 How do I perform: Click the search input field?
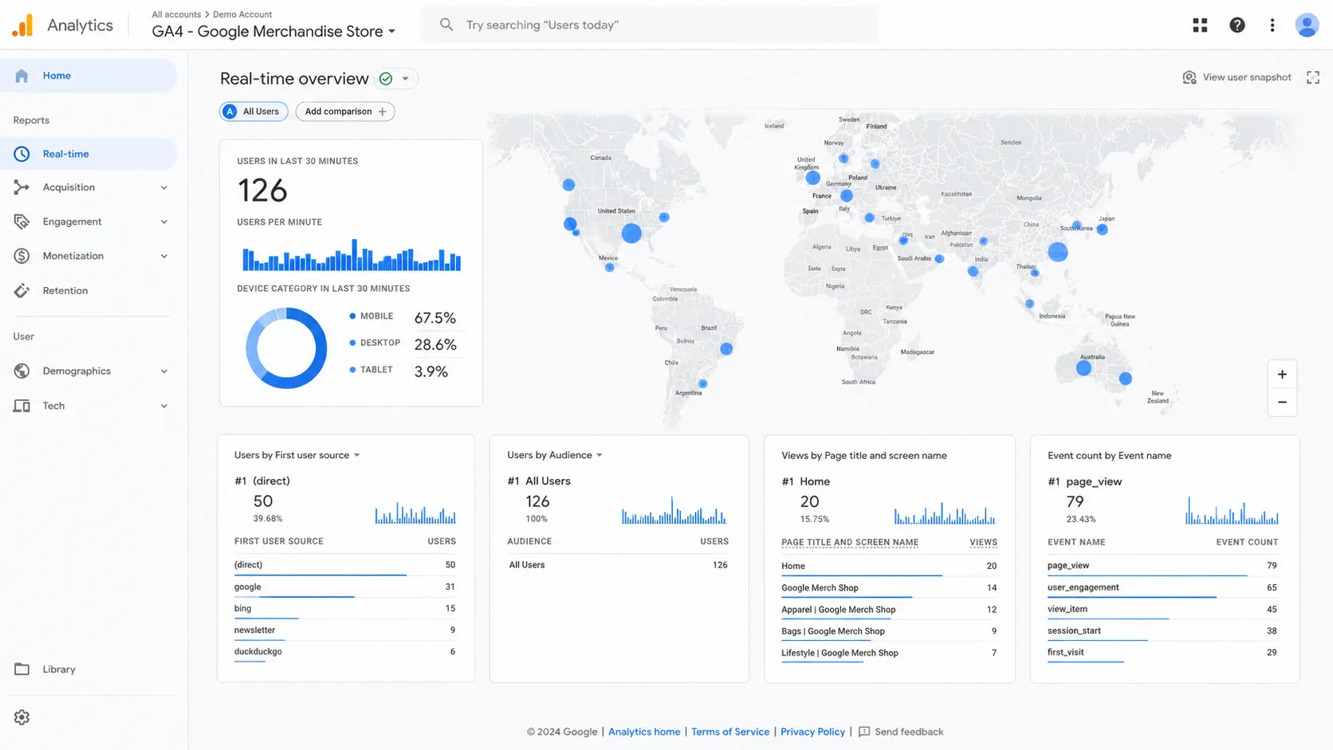(x=649, y=25)
